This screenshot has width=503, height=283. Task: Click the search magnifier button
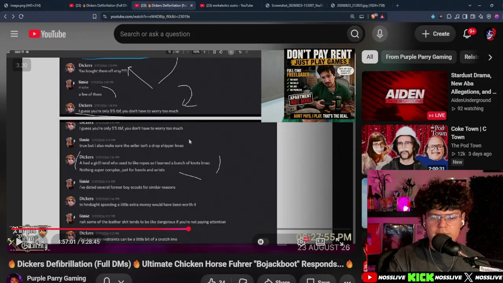[355, 34]
